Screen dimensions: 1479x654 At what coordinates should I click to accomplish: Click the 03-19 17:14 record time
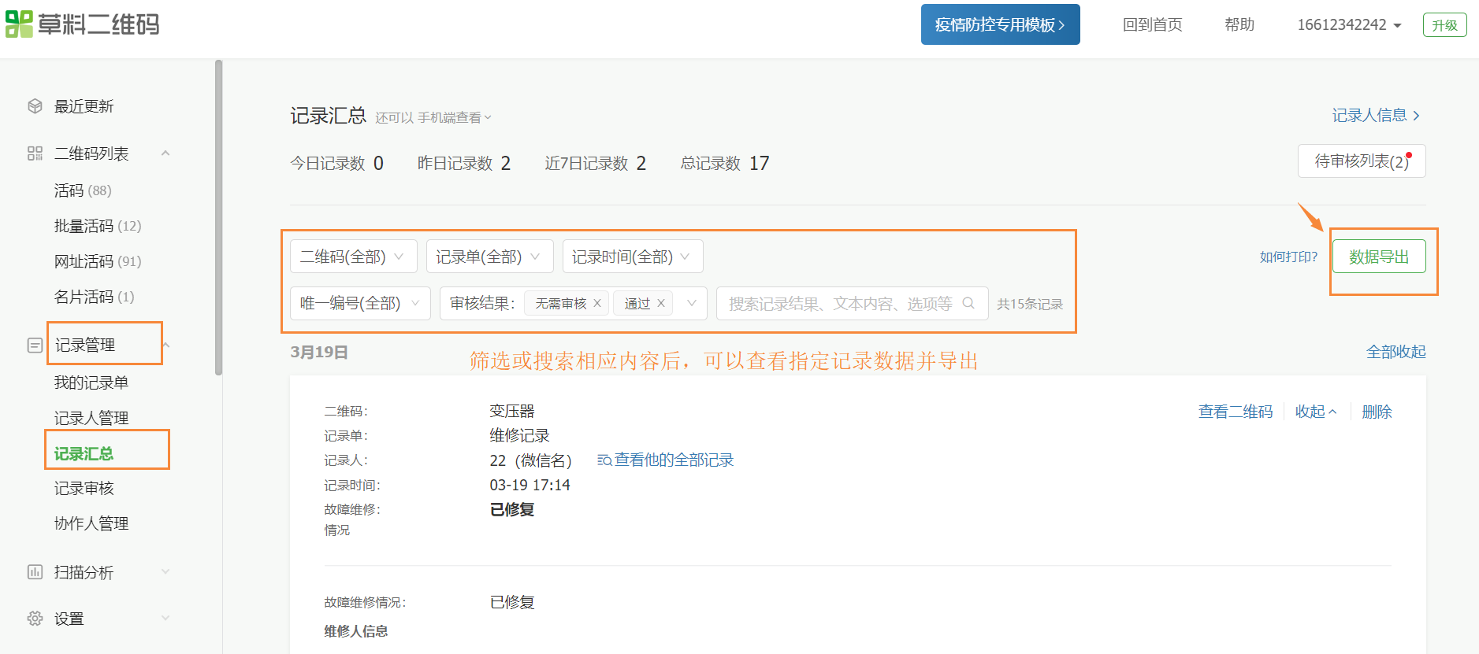(530, 485)
